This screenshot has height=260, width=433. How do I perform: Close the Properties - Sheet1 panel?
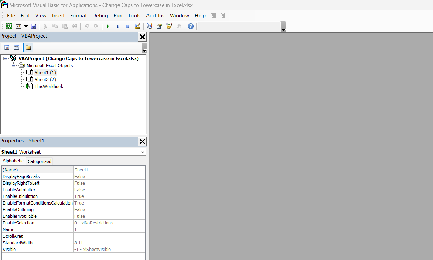[x=142, y=141]
